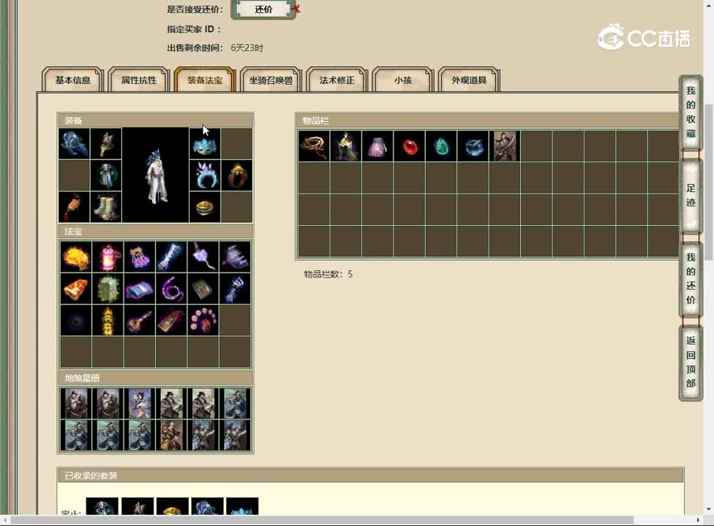The image size is (714, 526).
Task: Switch to the 坐骑召唤兽 tab
Action: (x=271, y=80)
